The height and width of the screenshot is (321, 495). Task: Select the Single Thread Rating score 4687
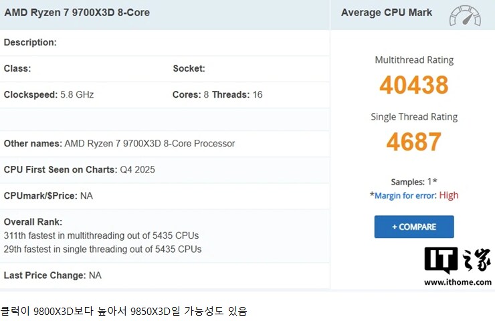tap(414, 142)
